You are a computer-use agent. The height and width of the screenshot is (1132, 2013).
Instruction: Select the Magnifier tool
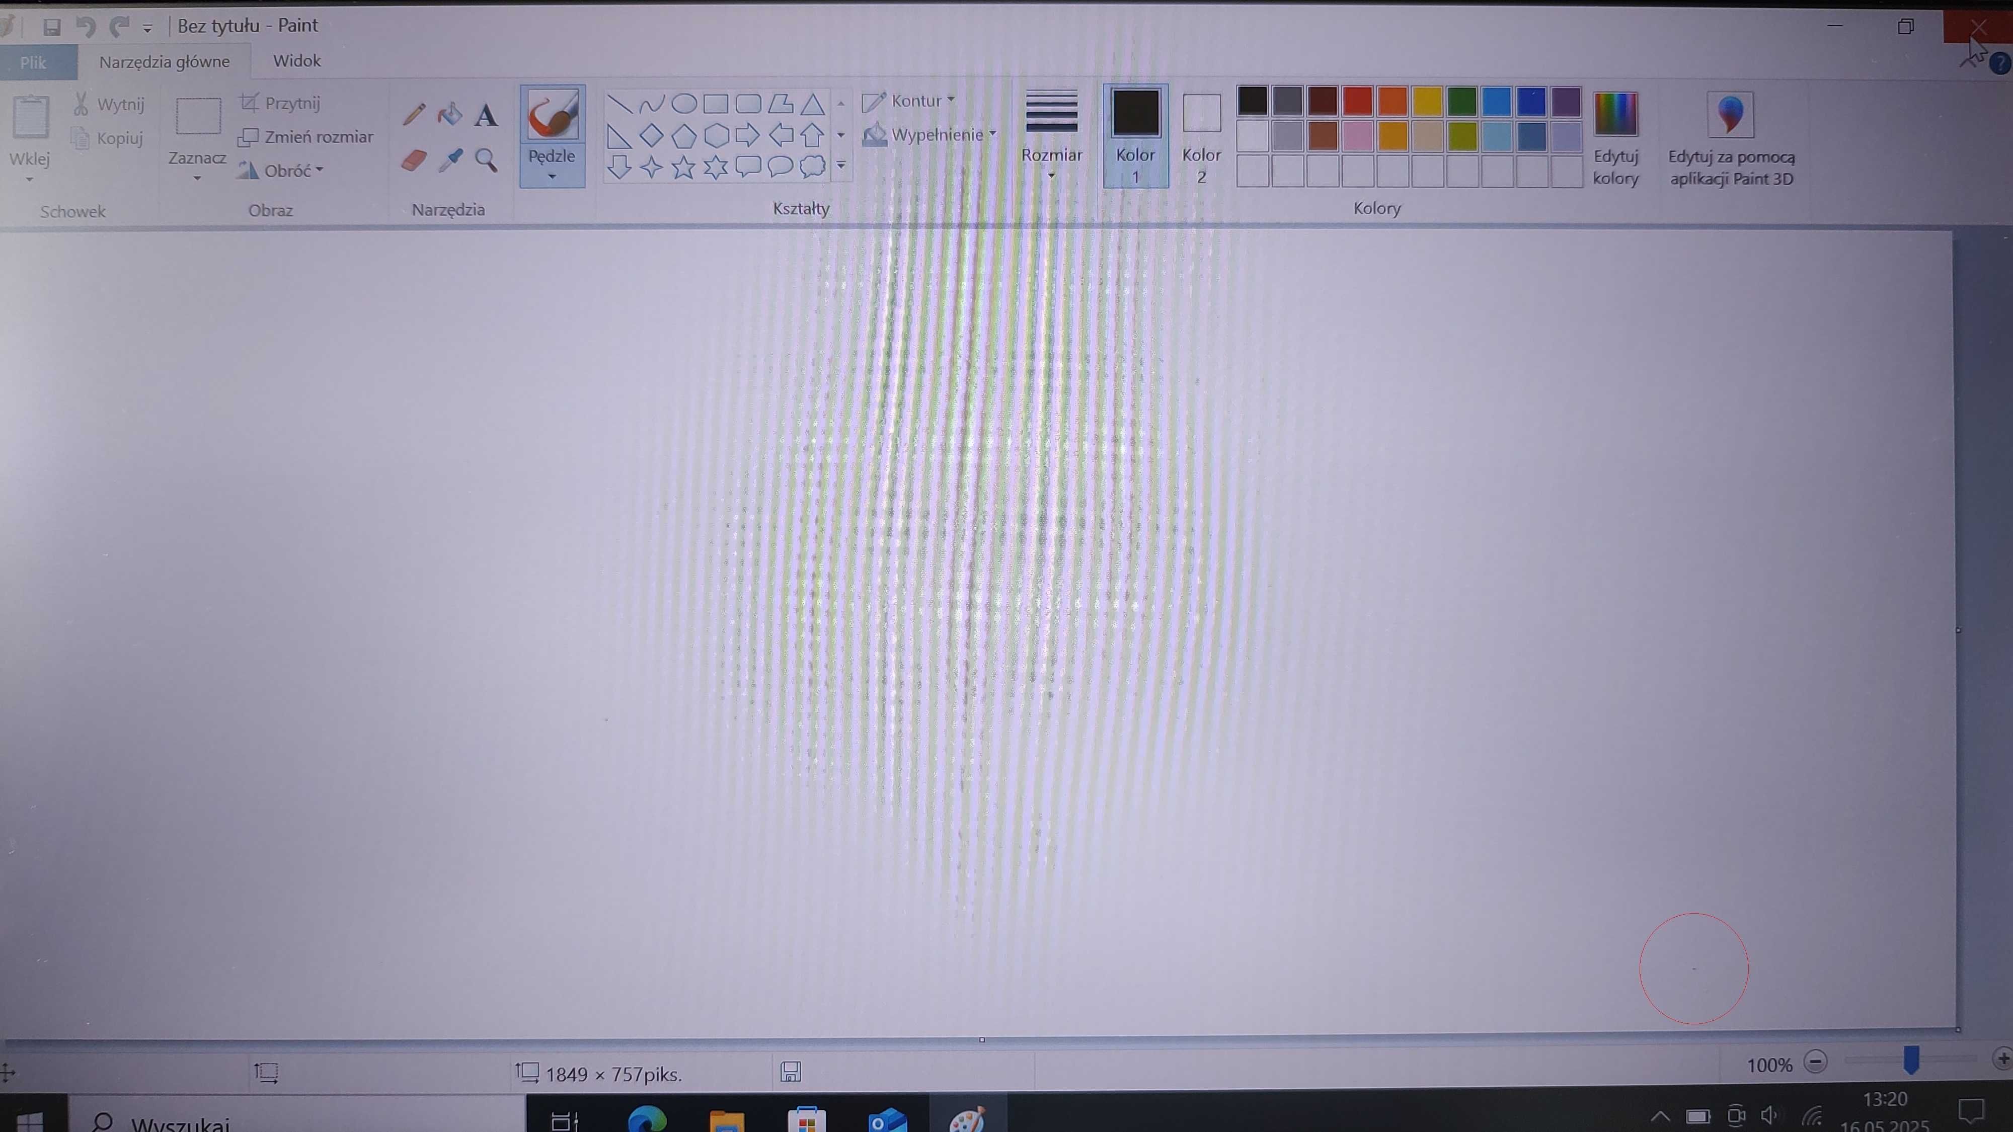(x=486, y=160)
